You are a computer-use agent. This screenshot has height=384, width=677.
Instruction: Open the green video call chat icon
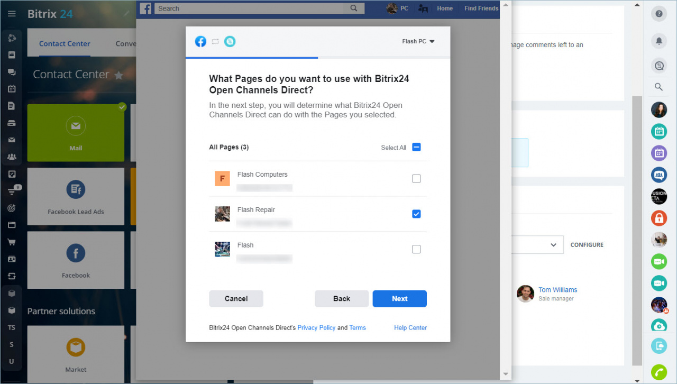[x=659, y=261]
